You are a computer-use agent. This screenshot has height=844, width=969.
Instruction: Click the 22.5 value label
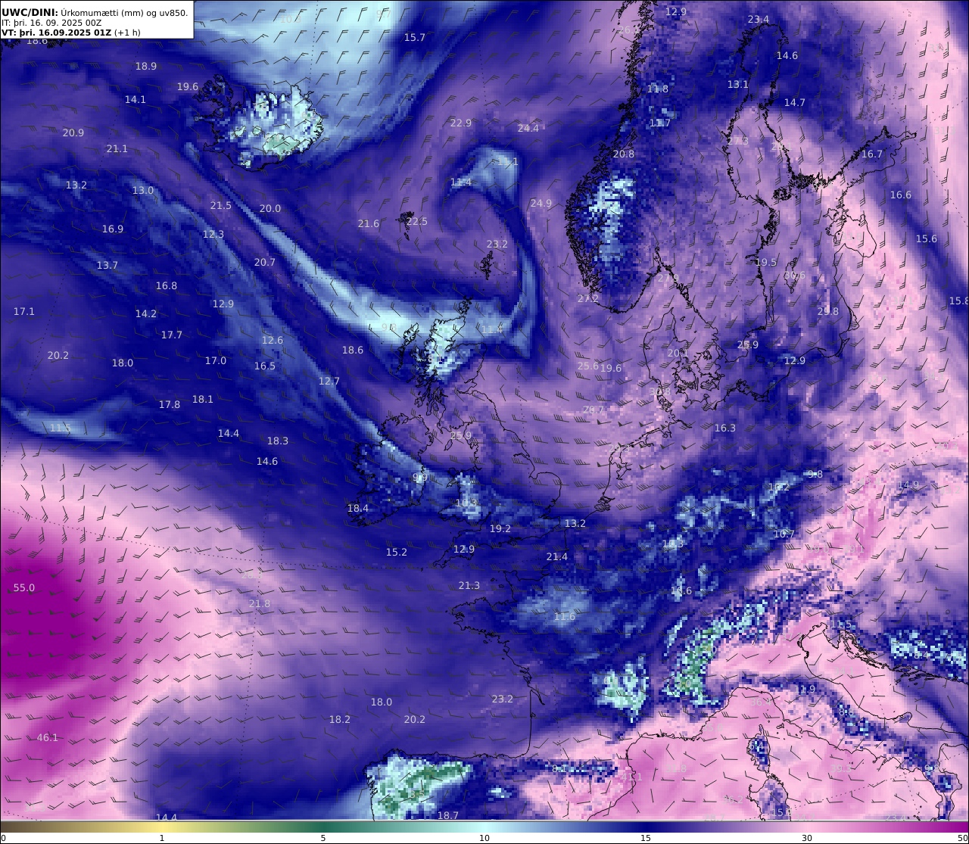417,221
